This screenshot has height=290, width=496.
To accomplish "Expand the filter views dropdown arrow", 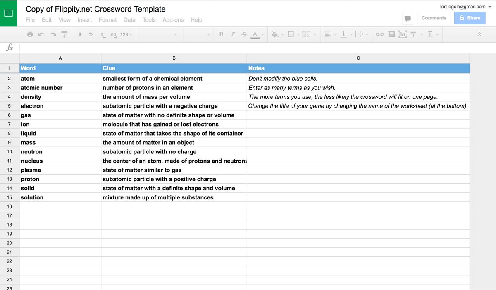I will [422, 35].
